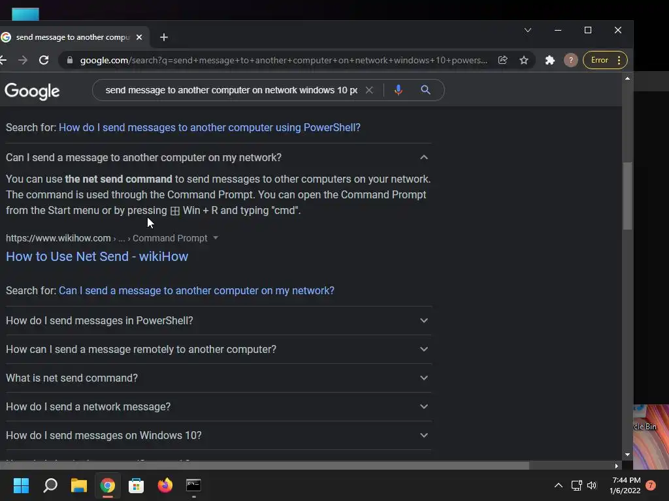Screen dimensions: 669x501
Task: Clear the search box with X icon
Action: pyautogui.click(x=370, y=90)
